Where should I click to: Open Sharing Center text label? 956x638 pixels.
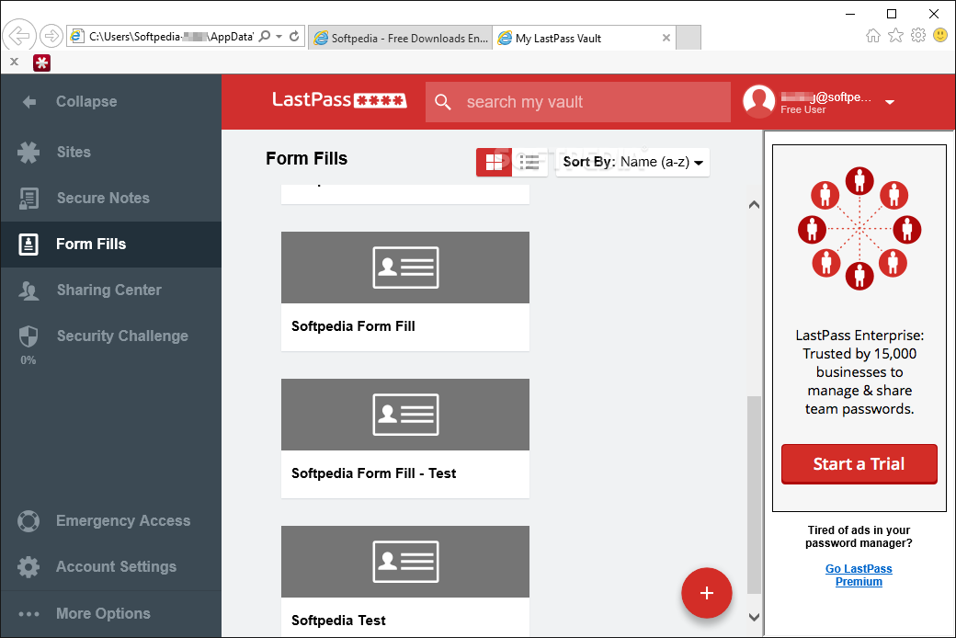click(109, 291)
